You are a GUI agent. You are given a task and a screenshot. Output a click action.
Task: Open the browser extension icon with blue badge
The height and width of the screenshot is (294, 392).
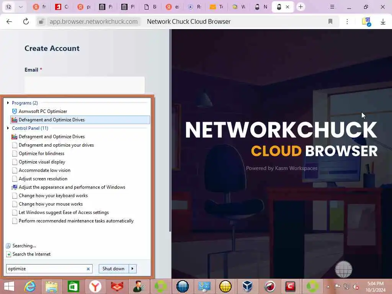(366, 22)
